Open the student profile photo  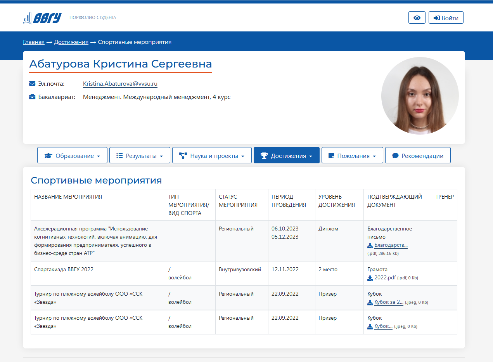click(x=420, y=96)
